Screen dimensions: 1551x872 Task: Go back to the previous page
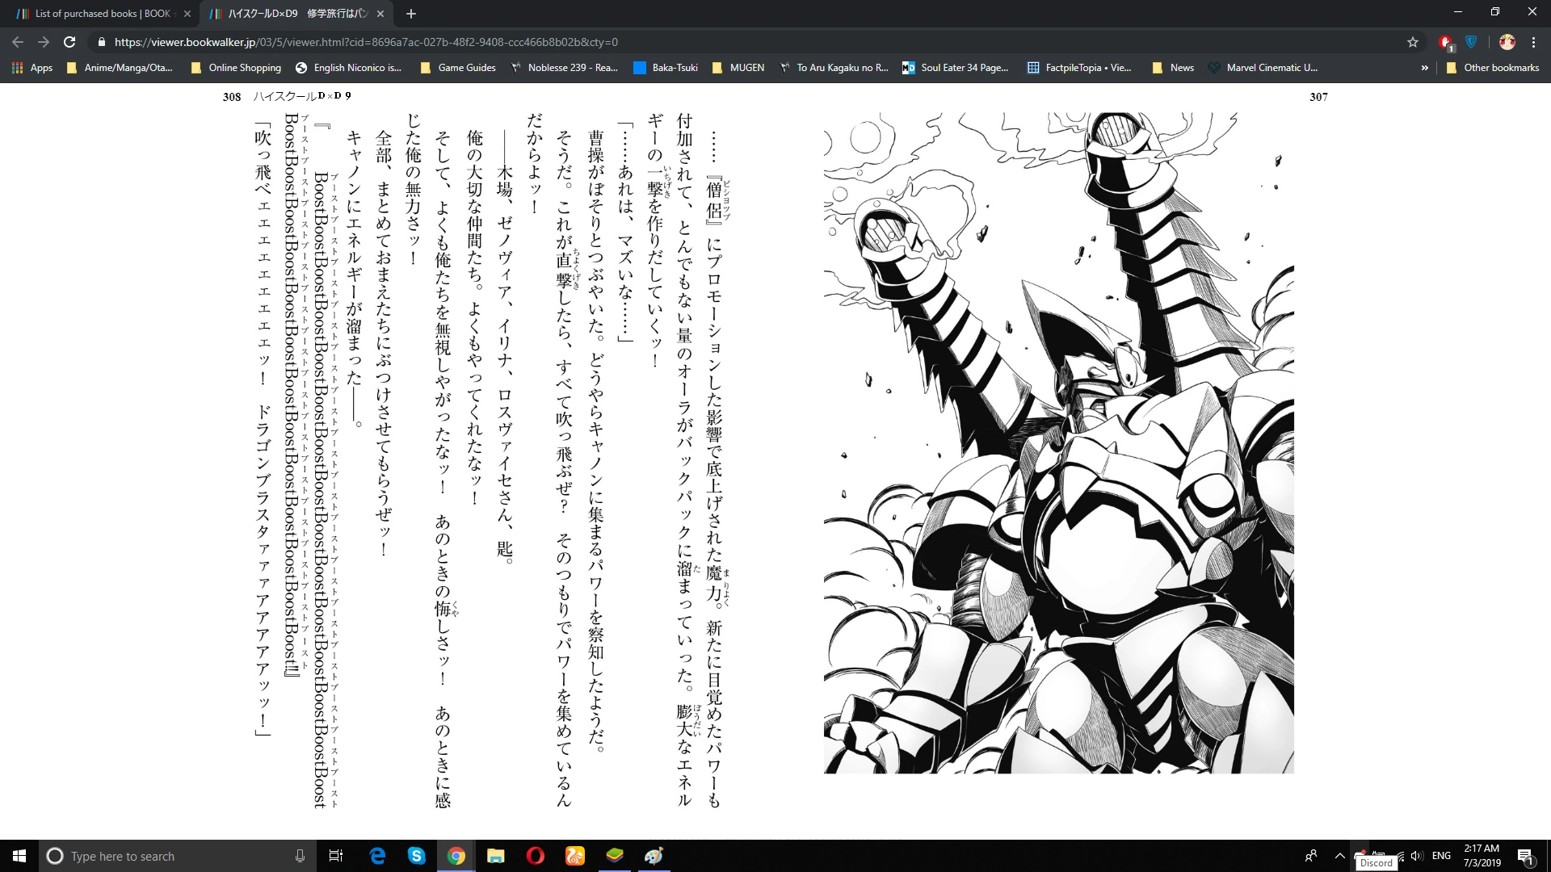click(x=18, y=42)
